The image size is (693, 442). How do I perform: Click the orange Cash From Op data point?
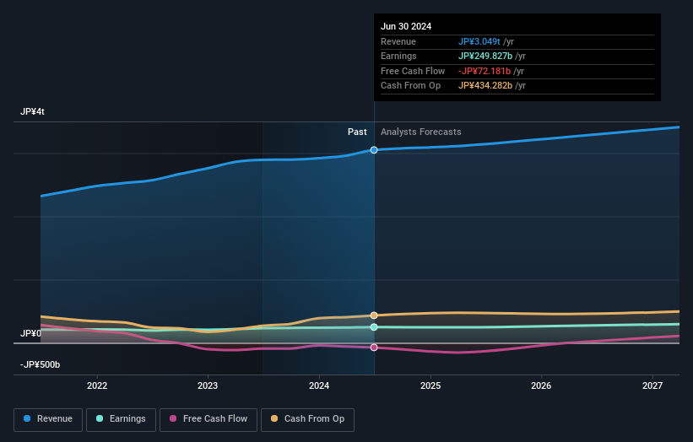[x=374, y=315]
